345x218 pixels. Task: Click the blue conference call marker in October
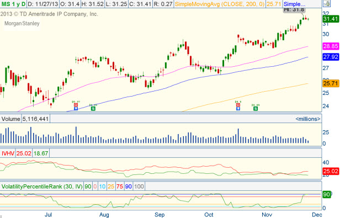(238, 109)
